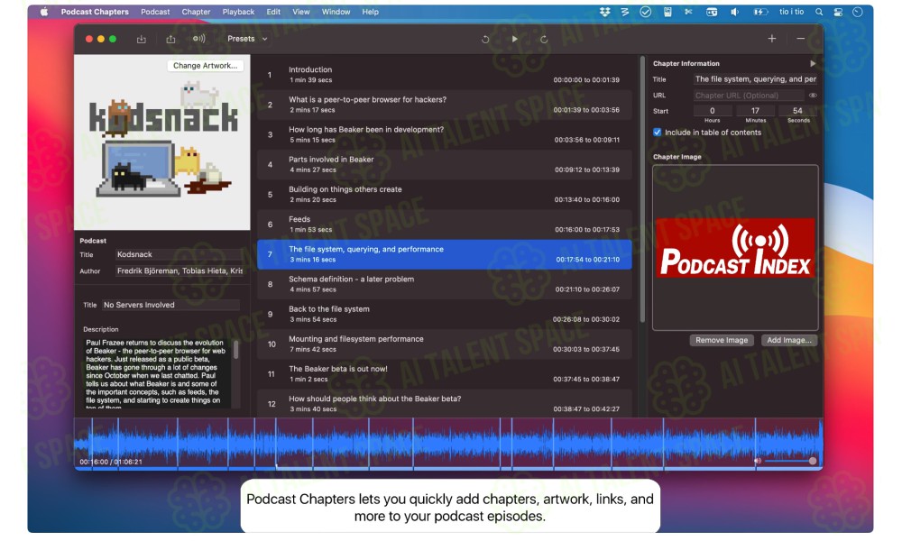The width and height of the screenshot is (902, 541).
Task: Click the Kodsnack podcast artwork
Action: (162, 142)
